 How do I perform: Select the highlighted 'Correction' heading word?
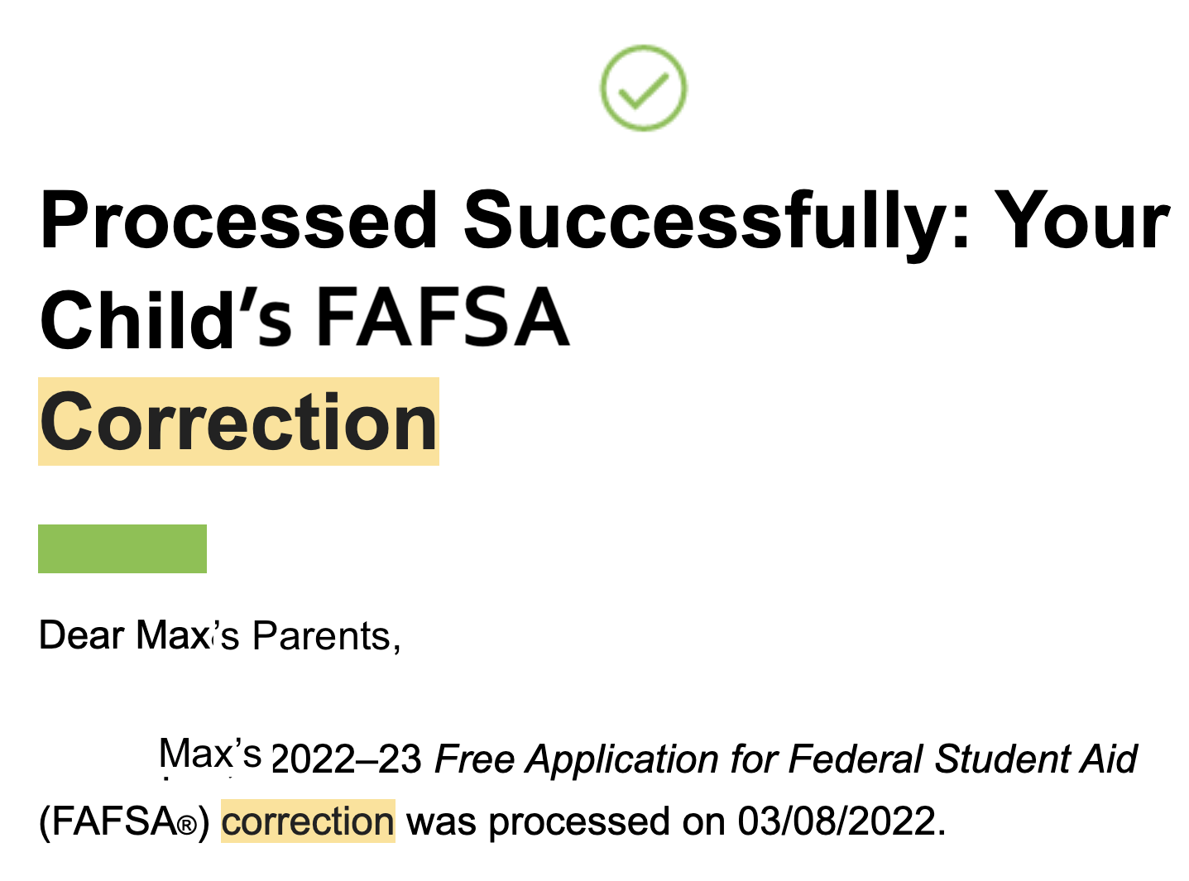coord(238,422)
